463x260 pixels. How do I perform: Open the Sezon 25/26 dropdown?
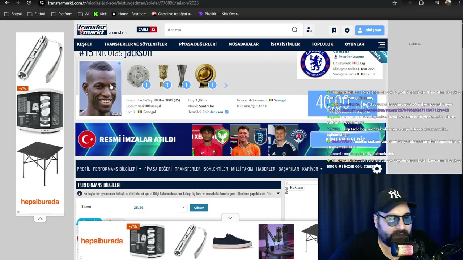click(160, 208)
